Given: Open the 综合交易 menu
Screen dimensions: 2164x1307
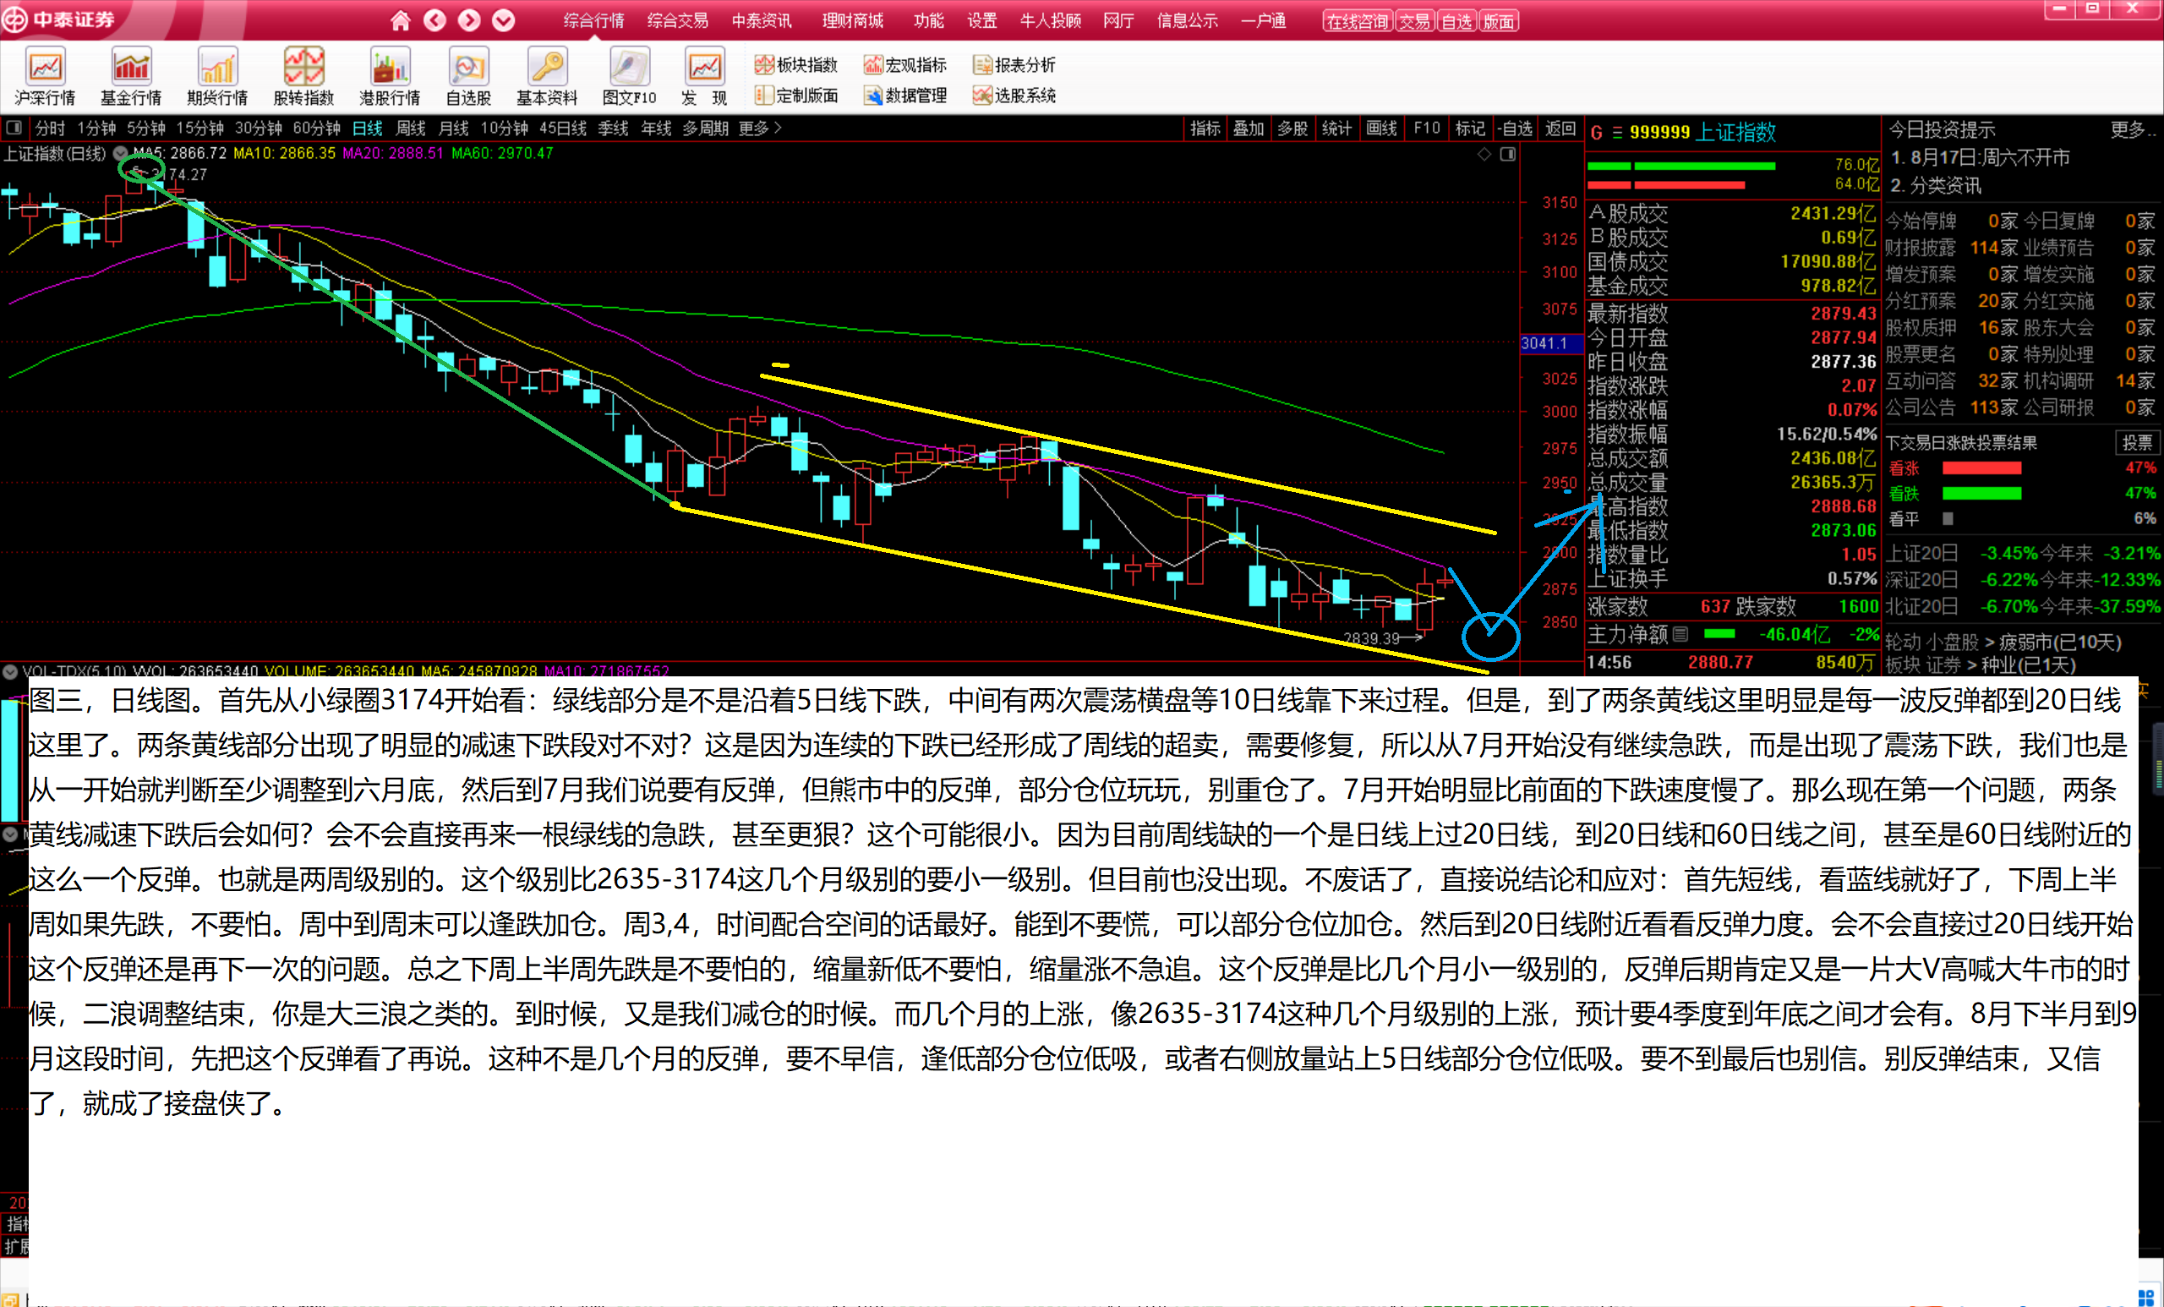Looking at the screenshot, I should pos(677,20).
